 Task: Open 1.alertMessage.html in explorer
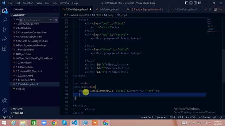[x=27, y=24]
